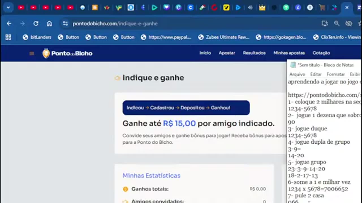Open the paypal bookmark
This screenshot has width=362, height=203.
click(166, 37)
